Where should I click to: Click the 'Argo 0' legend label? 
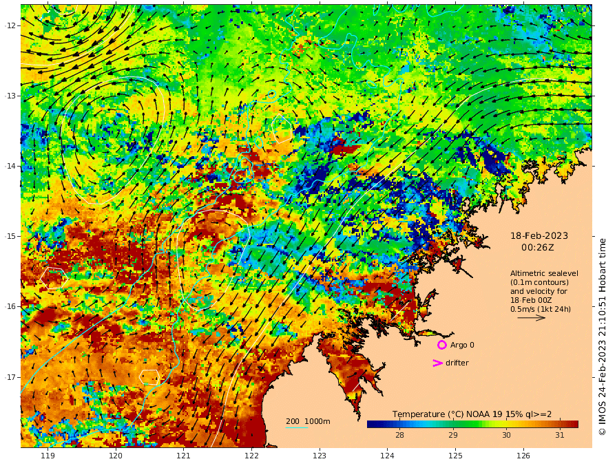point(462,345)
